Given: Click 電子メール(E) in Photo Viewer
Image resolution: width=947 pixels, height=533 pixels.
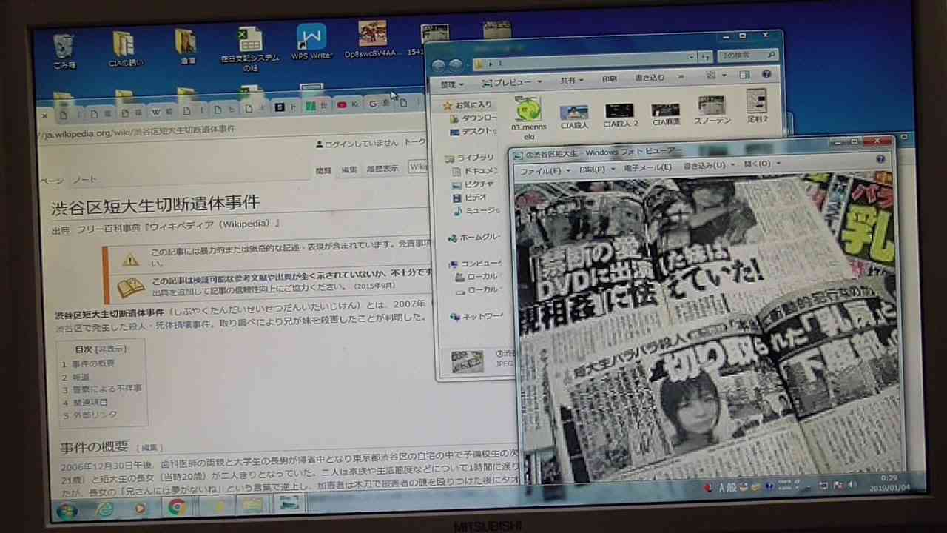Looking at the screenshot, I should pos(647,167).
